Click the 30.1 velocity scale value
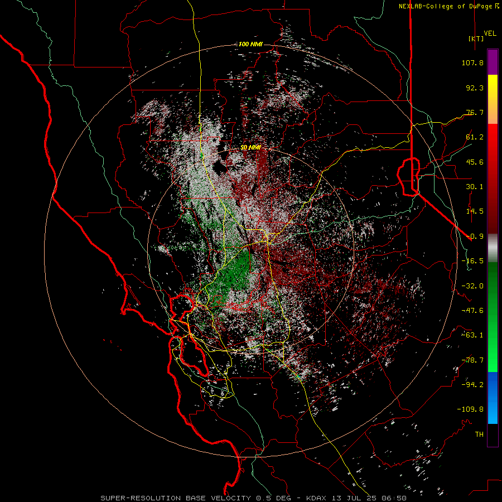Viewport: 502px width, 502px height. pos(475,187)
